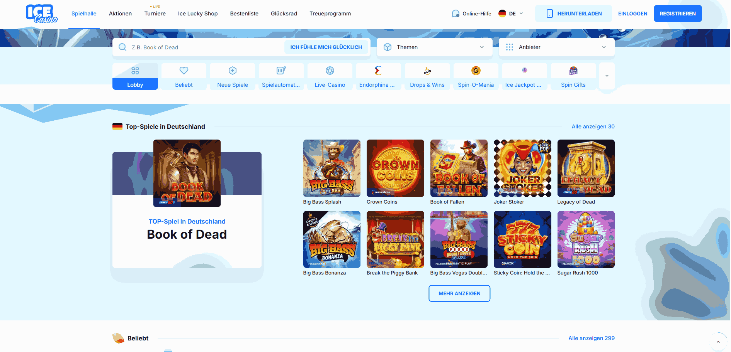The height and width of the screenshot is (352, 731).
Task: Open the Spielhalle tab
Action: [x=84, y=13]
